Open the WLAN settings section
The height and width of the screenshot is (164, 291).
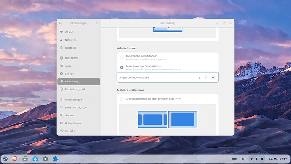tap(79, 32)
